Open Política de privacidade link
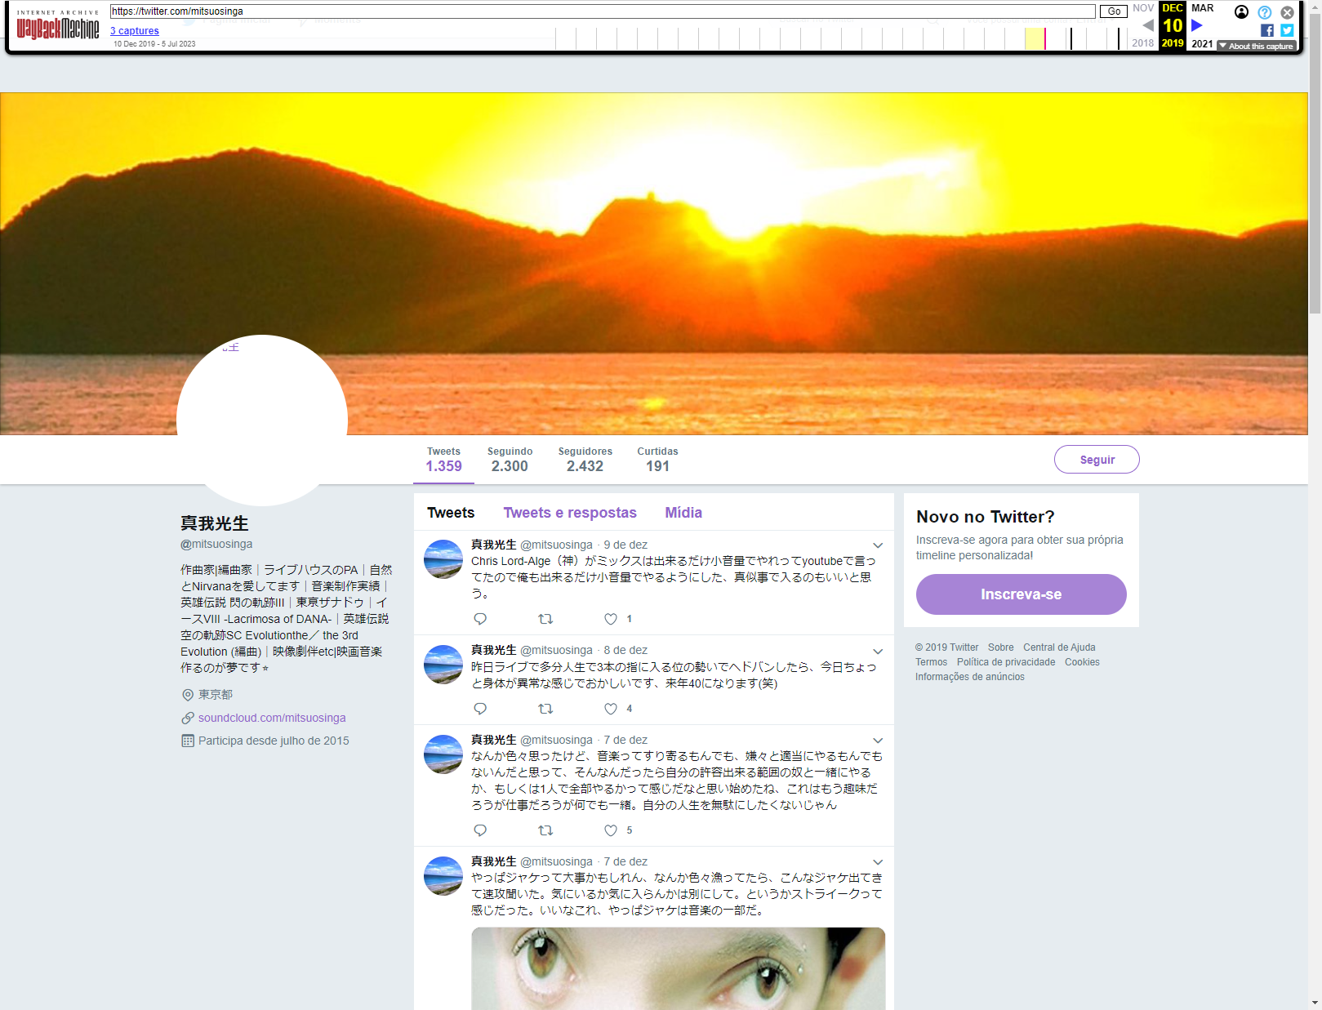The width and height of the screenshot is (1322, 1010). 1006,662
